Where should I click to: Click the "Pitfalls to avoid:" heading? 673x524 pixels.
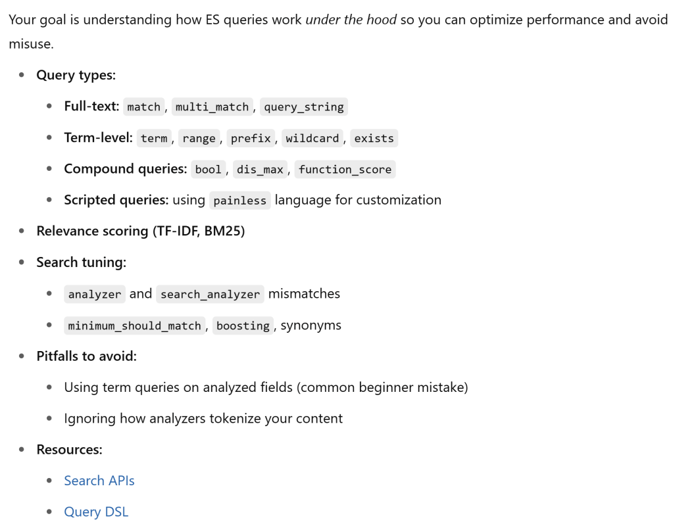(86, 356)
